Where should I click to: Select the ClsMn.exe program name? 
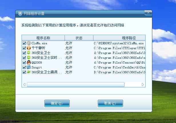(x=39, y=43)
